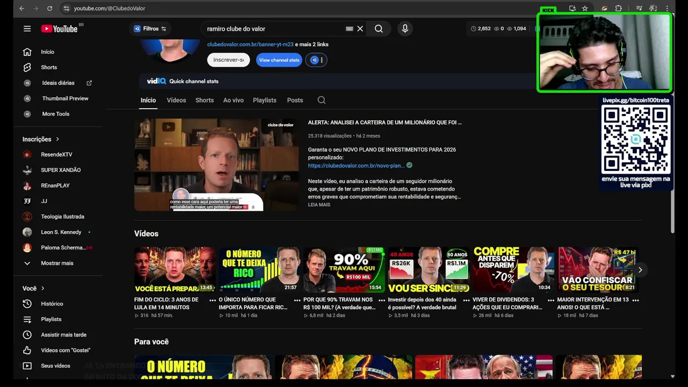The image size is (688, 387).
Task: Play the featured channel video thumbnail
Action: coord(217,164)
